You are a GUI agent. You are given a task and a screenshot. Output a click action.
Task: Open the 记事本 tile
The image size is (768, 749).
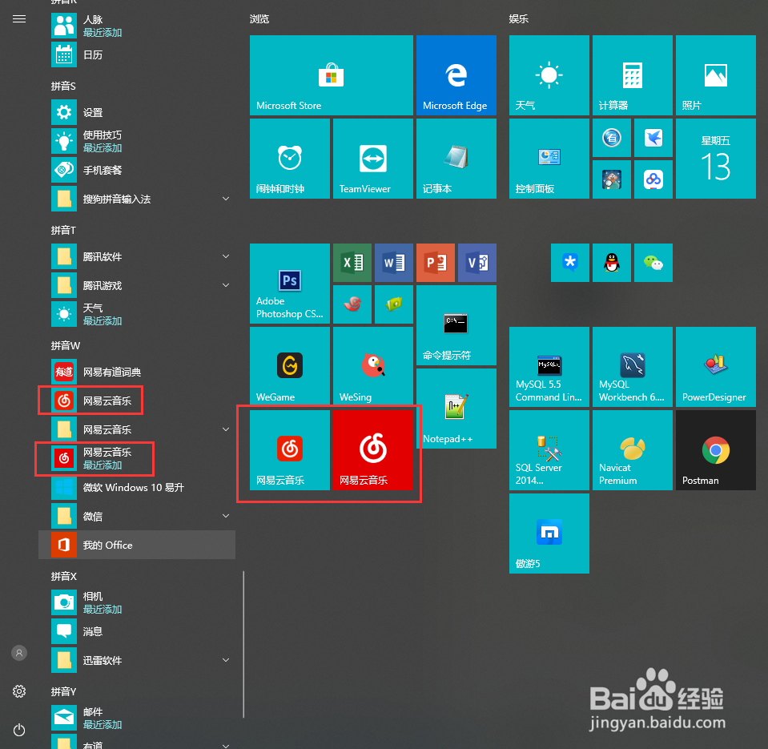click(456, 159)
